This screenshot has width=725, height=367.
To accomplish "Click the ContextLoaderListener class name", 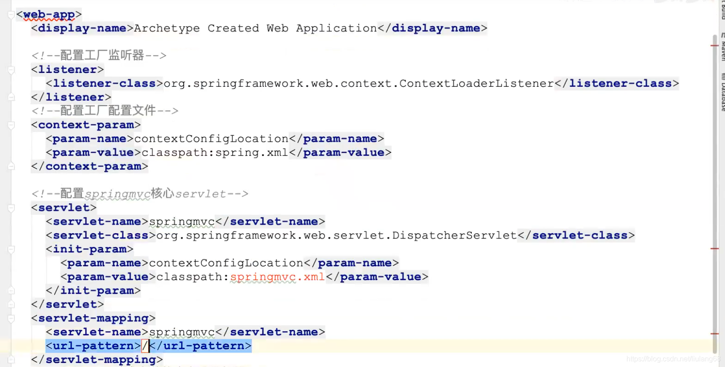I will pyautogui.click(x=477, y=84).
